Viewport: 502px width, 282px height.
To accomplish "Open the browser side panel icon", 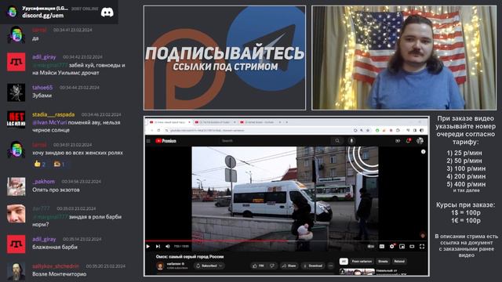I will (415, 130).
